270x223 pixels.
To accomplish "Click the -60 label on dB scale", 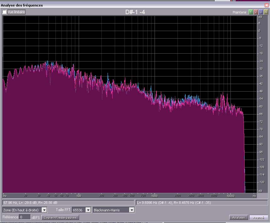I will click(261, 106).
